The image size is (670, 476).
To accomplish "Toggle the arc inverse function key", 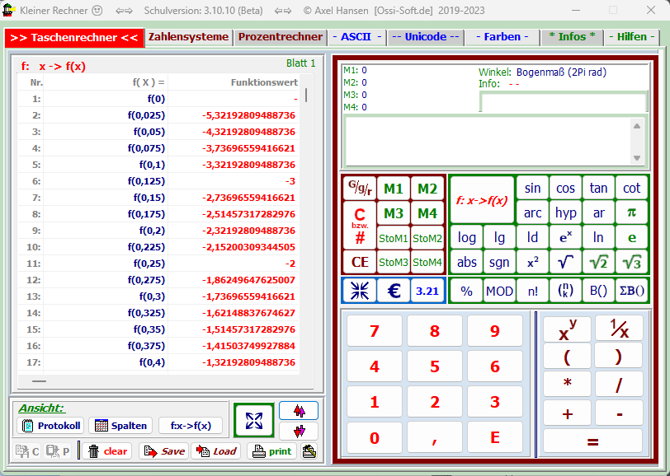I will coord(533,213).
